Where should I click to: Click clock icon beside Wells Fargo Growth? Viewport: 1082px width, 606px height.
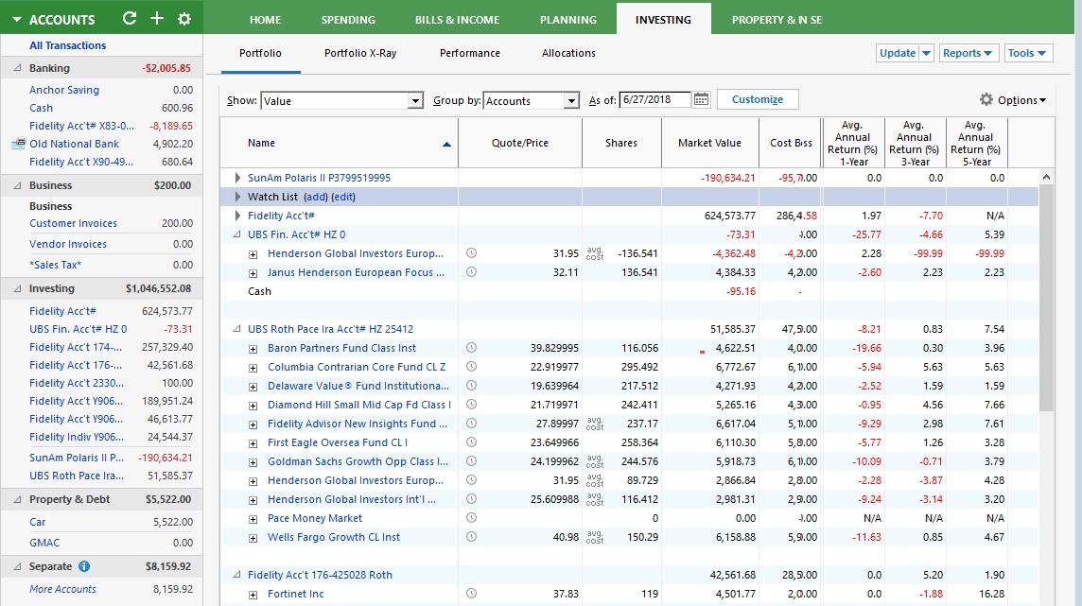tap(471, 537)
